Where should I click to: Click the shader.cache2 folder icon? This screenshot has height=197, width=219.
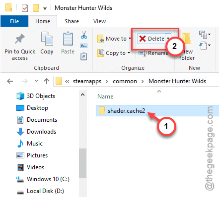point(102,110)
